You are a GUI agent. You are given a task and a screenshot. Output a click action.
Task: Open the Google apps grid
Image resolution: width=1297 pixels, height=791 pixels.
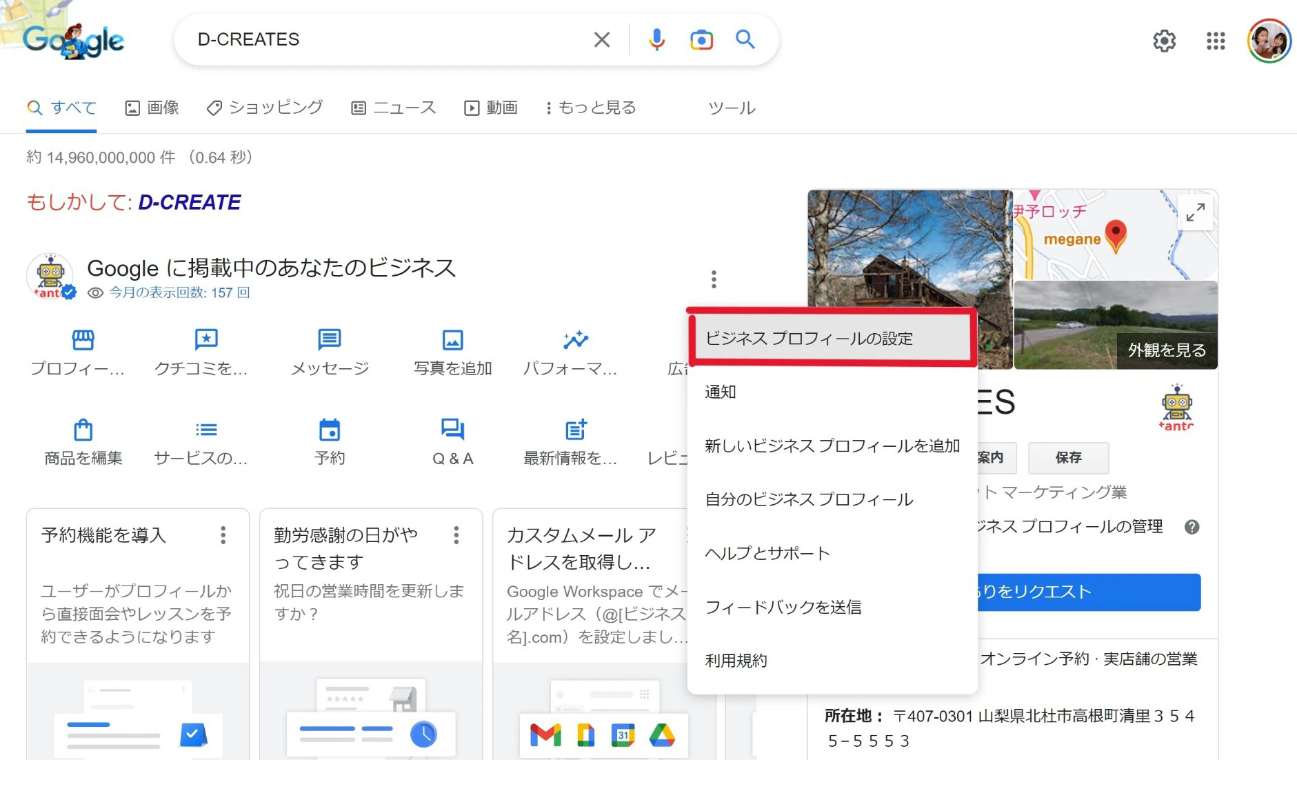point(1216,41)
